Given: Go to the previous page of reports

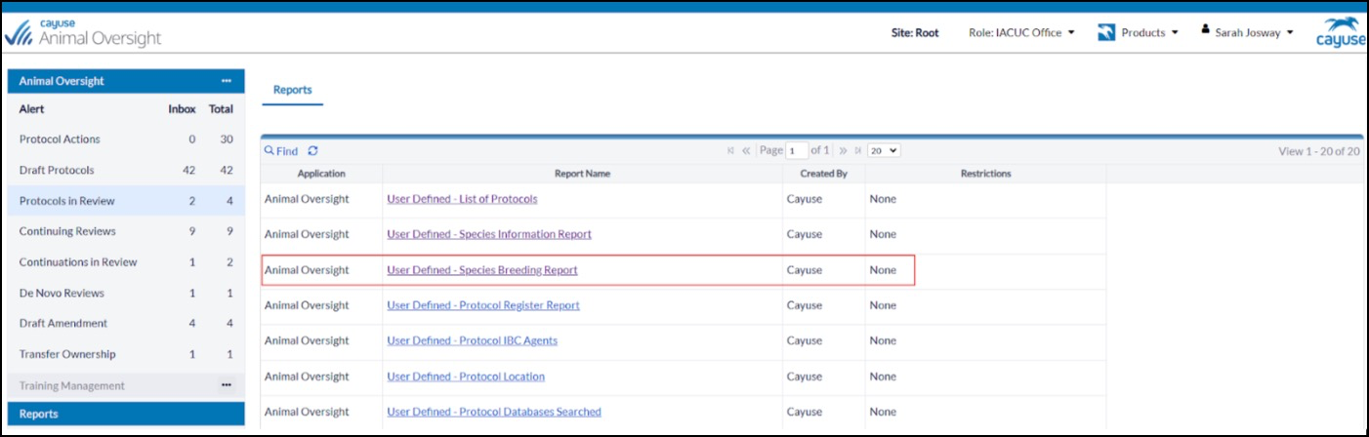Looking at the screenshot, I should (746, 151).
